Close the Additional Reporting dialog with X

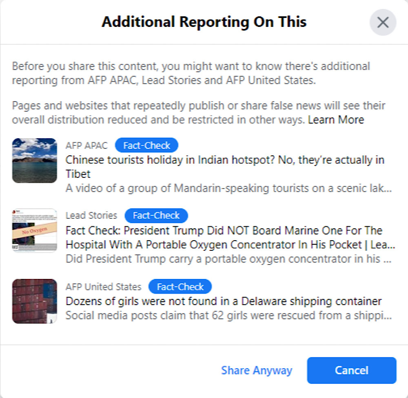tap(383, 22)
